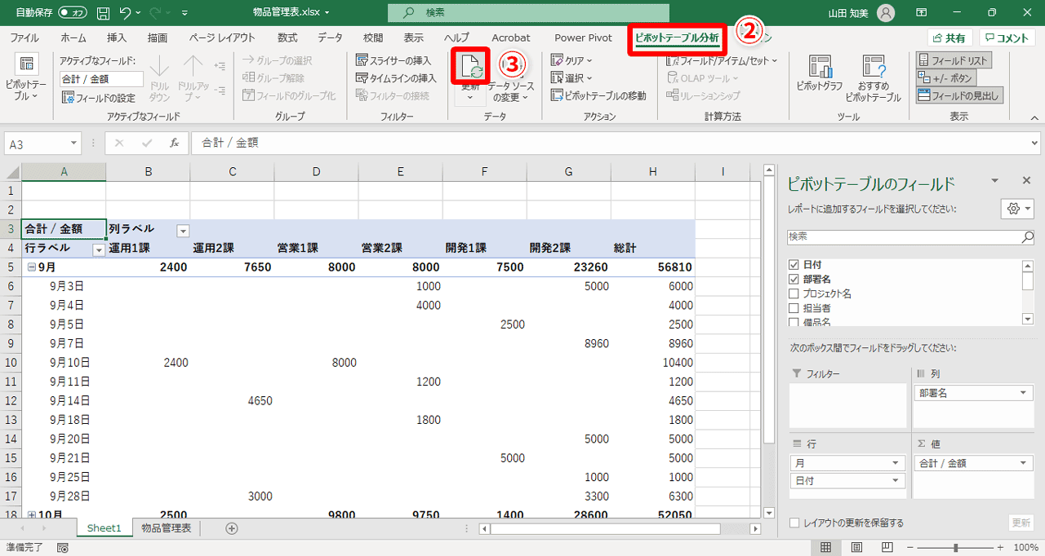The width and height of the screenshot is (1045, 556).
Task: Switch to the ホーム (Home) tab
Action: [73, 38]
